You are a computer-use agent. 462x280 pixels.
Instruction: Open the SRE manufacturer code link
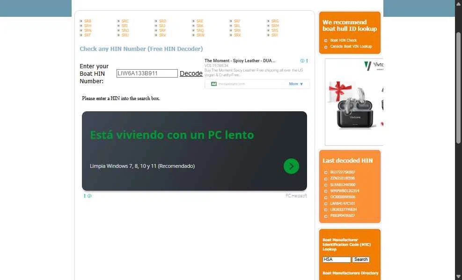pyautogui.click(x=200, y=21)
